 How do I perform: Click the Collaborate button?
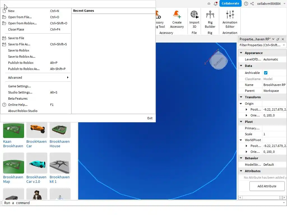230,3
